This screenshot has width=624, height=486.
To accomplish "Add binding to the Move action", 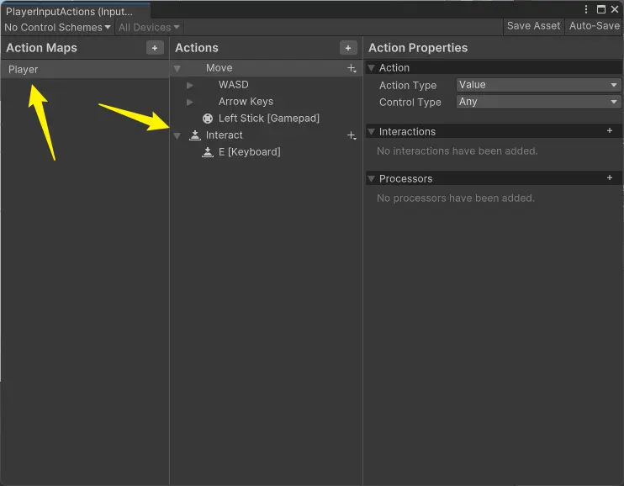I will [x=352, y=68].
